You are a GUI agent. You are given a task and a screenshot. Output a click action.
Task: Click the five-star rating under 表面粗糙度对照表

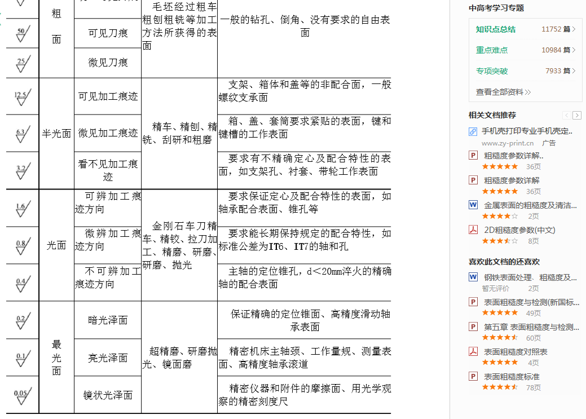500,363
